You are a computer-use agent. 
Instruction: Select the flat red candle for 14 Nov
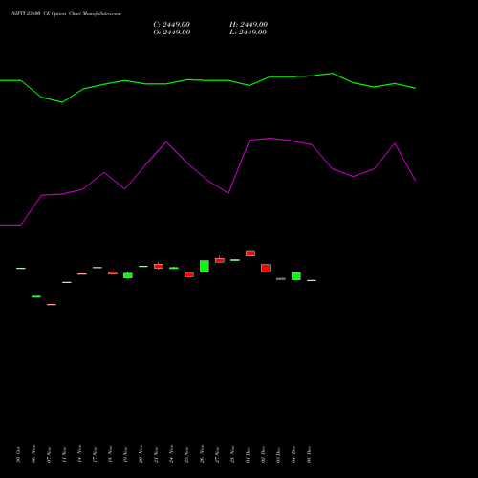point(82,274)
